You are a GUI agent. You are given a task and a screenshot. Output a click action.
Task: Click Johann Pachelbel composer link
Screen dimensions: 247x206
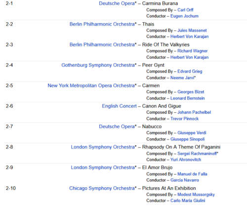pyautogui.click(x=194, y=112)
